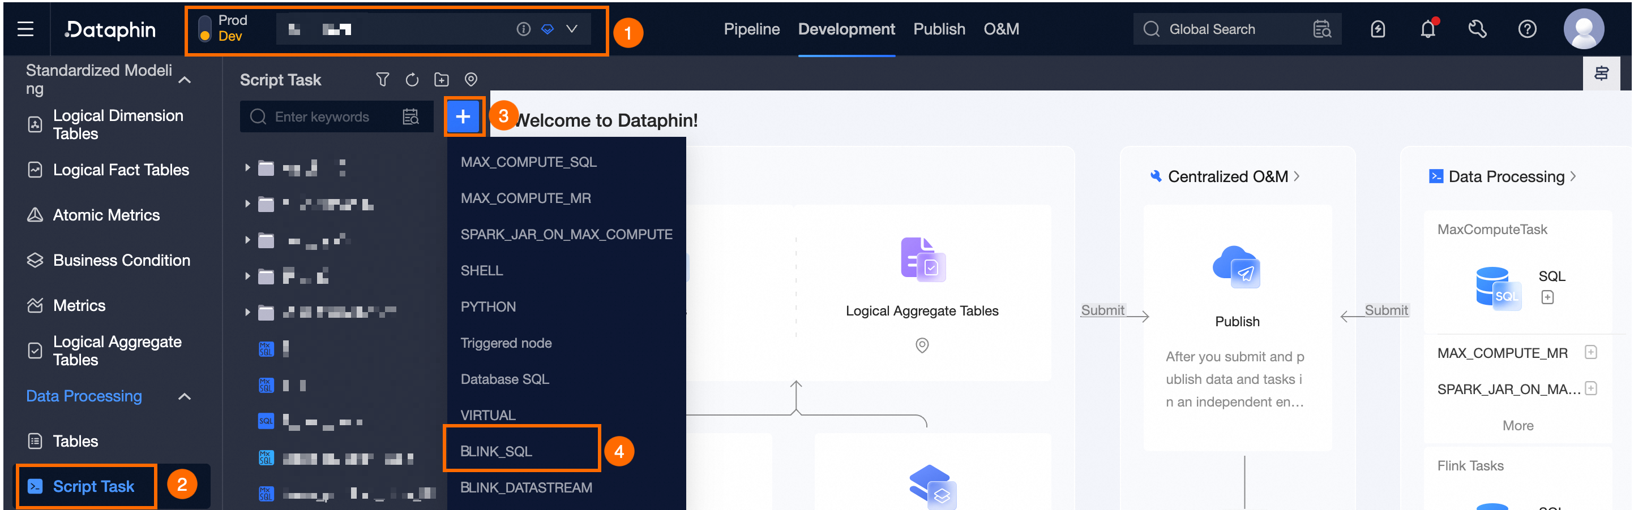This screenshot has width=1634, height=510.
Task: Choose SPARK_JAR_ON_MAX_COMPUTE task type
Action: click(x=566, y=235)
